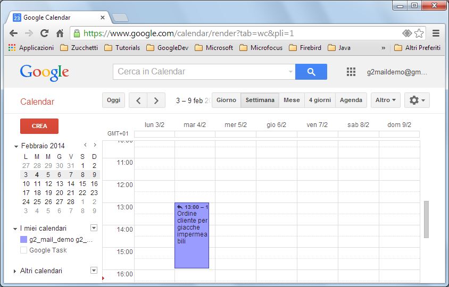Click the dom 9/2 day header

coord(399,125)
